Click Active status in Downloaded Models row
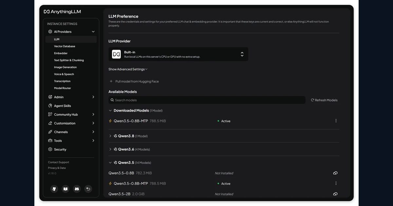This screenshot has width=393, height=206. click(224, 121)
